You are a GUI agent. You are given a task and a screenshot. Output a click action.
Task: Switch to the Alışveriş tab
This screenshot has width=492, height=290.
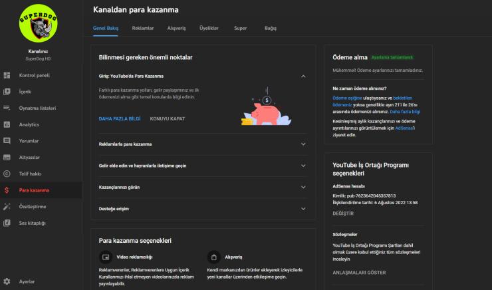(x=176, y=28)
